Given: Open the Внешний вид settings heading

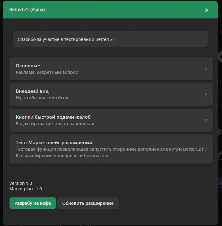Looking at the screenshot, I should tap(32, 91).
